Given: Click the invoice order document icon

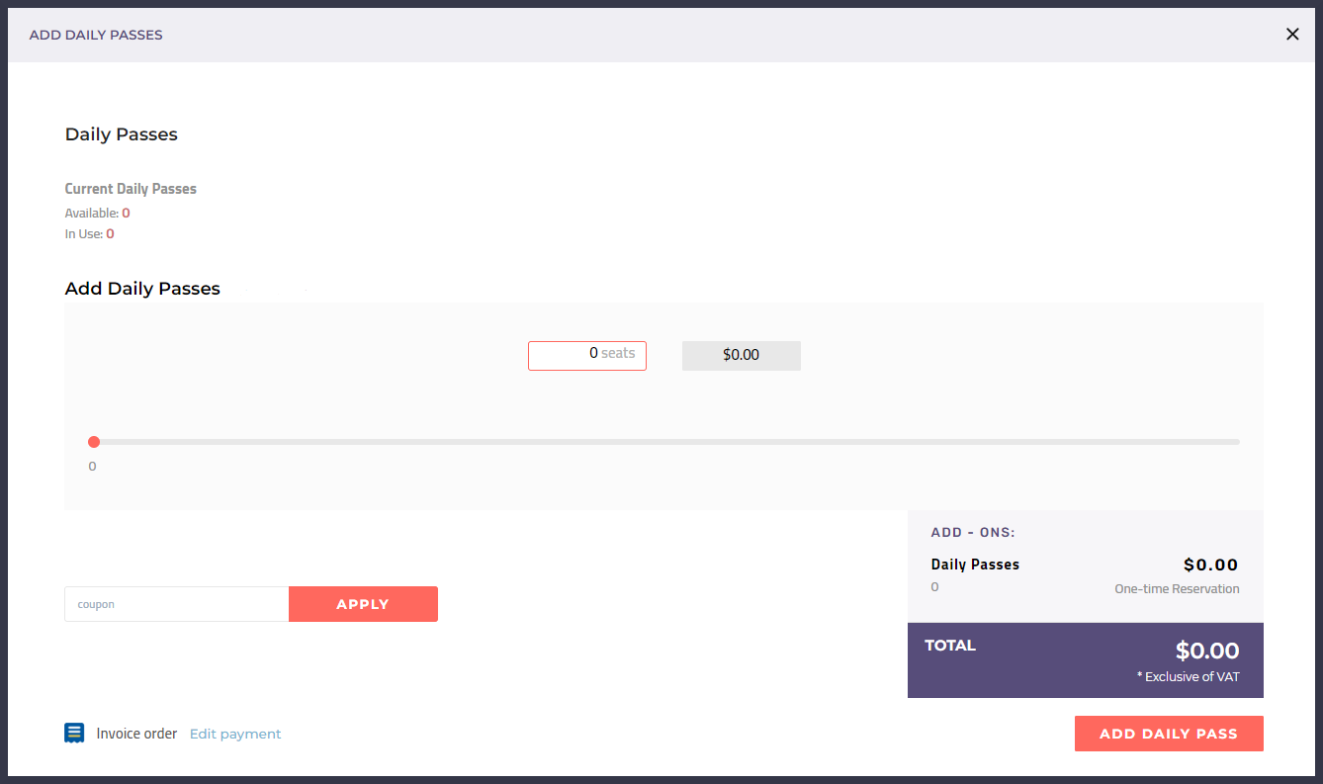Looking at the screenshot, I should click(74, 733).
